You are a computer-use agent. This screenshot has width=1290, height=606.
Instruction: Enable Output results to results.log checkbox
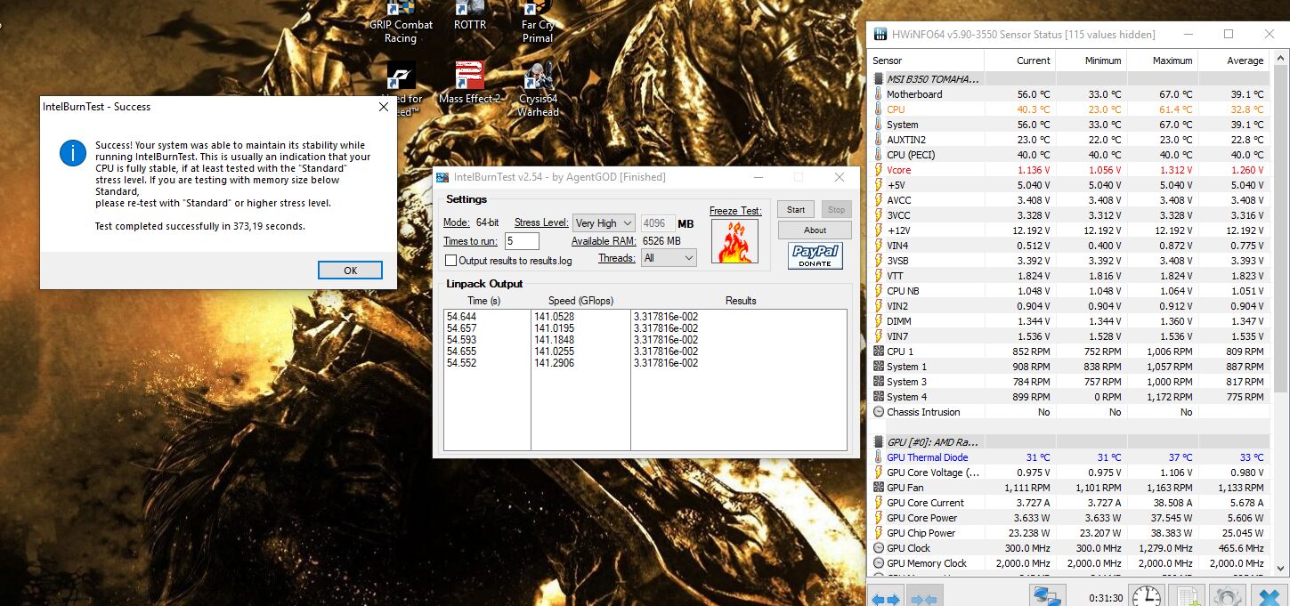(x=451, y=261)
